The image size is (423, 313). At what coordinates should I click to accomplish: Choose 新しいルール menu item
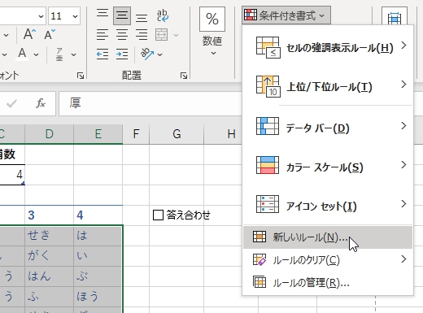(x=328, y=237)
